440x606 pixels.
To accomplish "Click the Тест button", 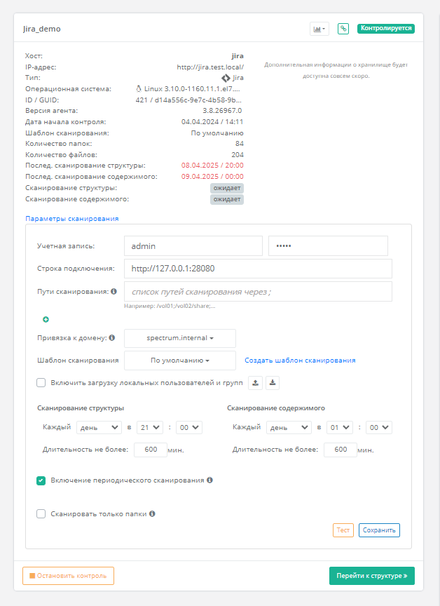I will pyautogui.click(x=343, y=530).
